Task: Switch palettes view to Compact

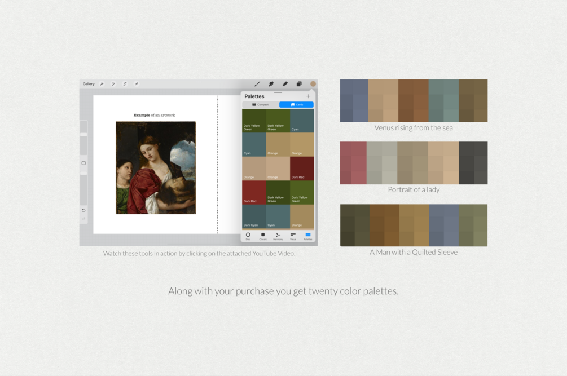Action: tap(260, 105)
